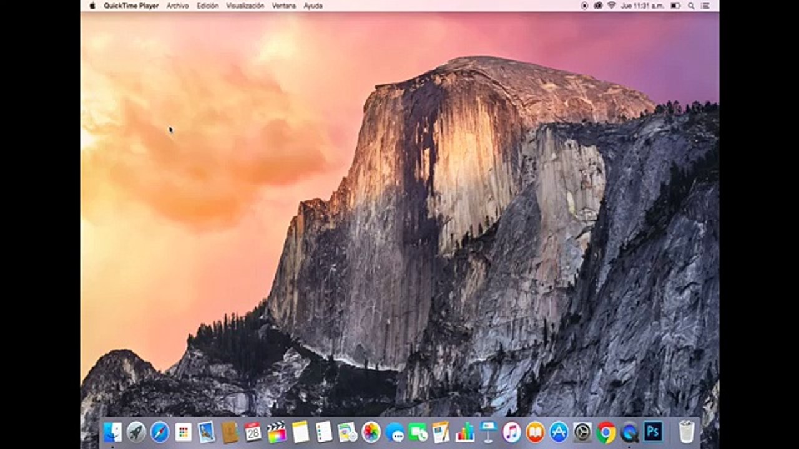Open Messages chat app in Dock
Screen dimensions: 799x449
[395, 432]
